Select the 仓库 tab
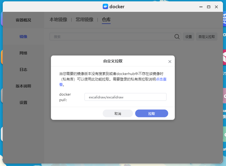Viewport: 226px width, 166px height. click(x=106, y=20)
